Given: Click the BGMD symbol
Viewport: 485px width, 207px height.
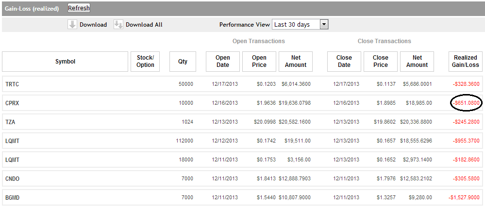Looking at the screenshot, I should pyautogui.click(x=13, y=198).
